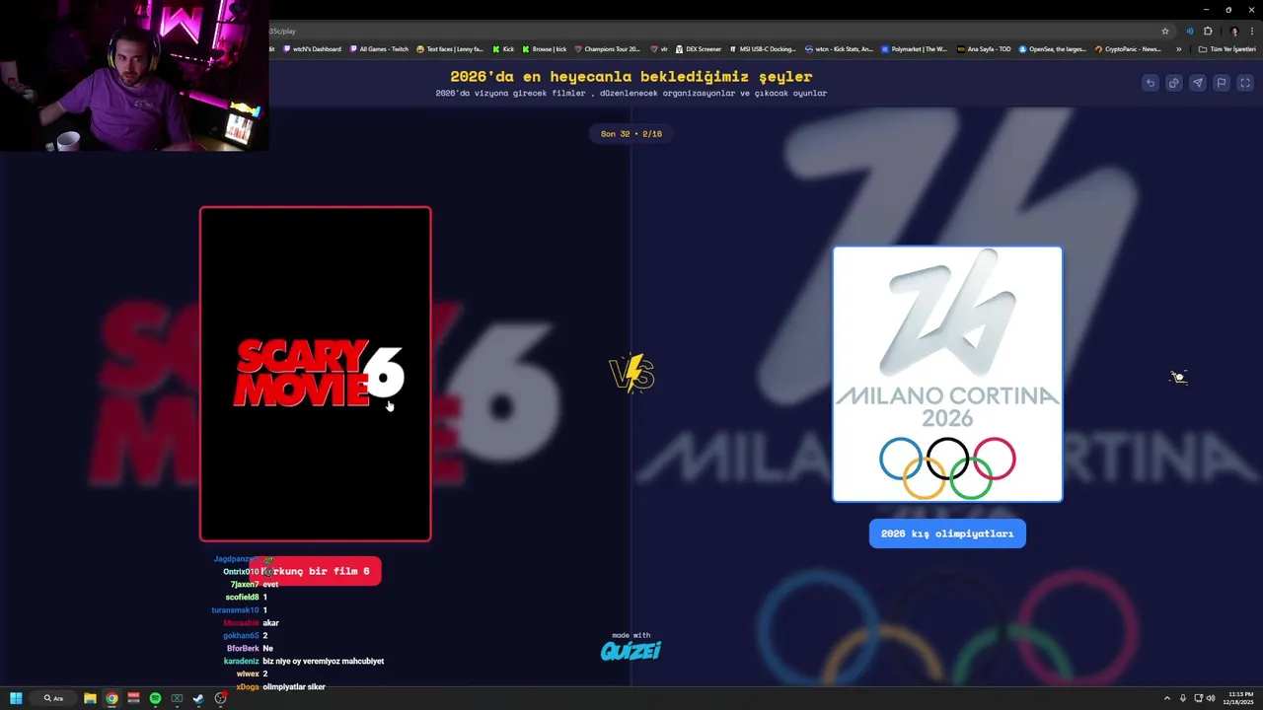The width and height of the screenshot is (1263, 710).
Task: Open the Chrome profile avatar
Action: [1233, 31]
